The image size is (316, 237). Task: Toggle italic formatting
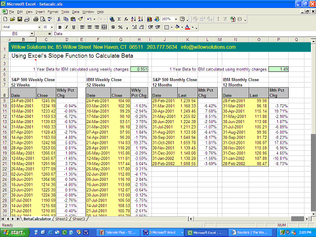tap(67, 27)
